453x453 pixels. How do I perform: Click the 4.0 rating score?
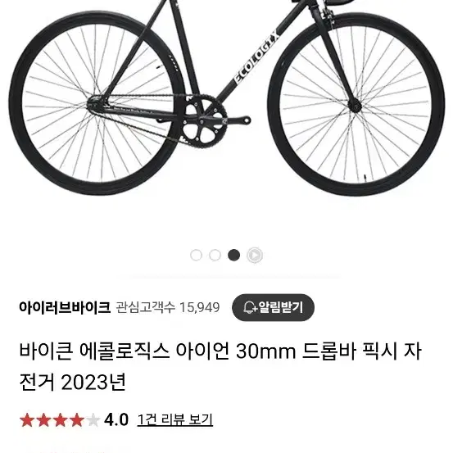tap(116, 419)
